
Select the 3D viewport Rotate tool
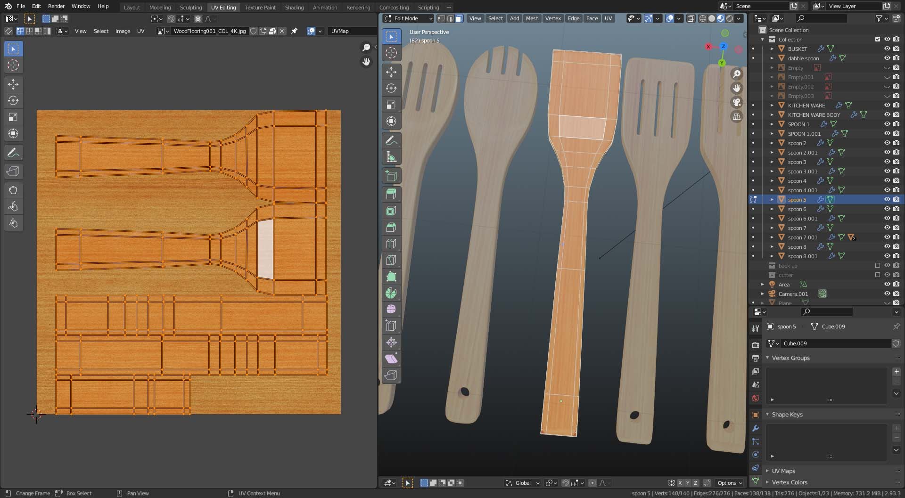391,88
